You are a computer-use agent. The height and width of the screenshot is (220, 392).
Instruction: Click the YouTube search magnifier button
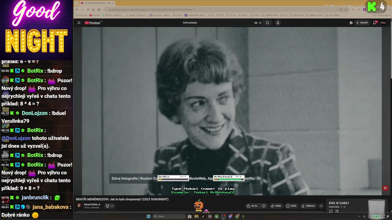coord(267,23)
